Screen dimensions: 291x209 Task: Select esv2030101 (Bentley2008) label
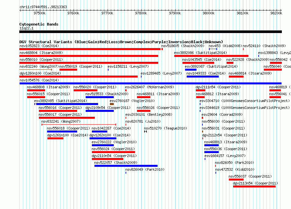click(x=149, y=114)
